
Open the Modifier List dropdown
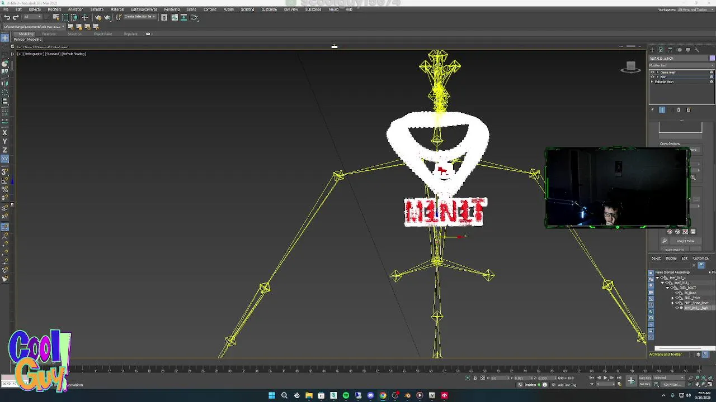tap(681, 65)
